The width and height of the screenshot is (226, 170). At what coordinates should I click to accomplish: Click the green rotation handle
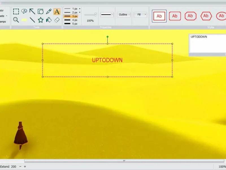point(108,37)
